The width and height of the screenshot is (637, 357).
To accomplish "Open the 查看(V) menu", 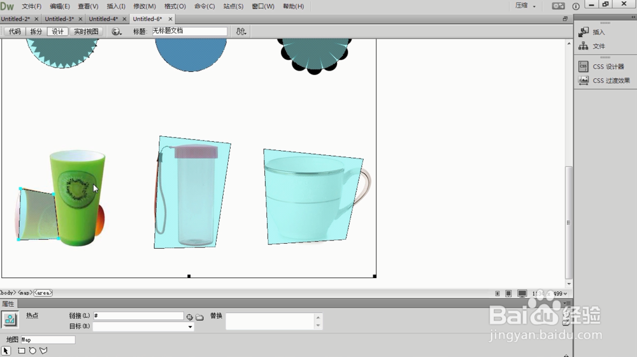I will (x=88, y=6).
